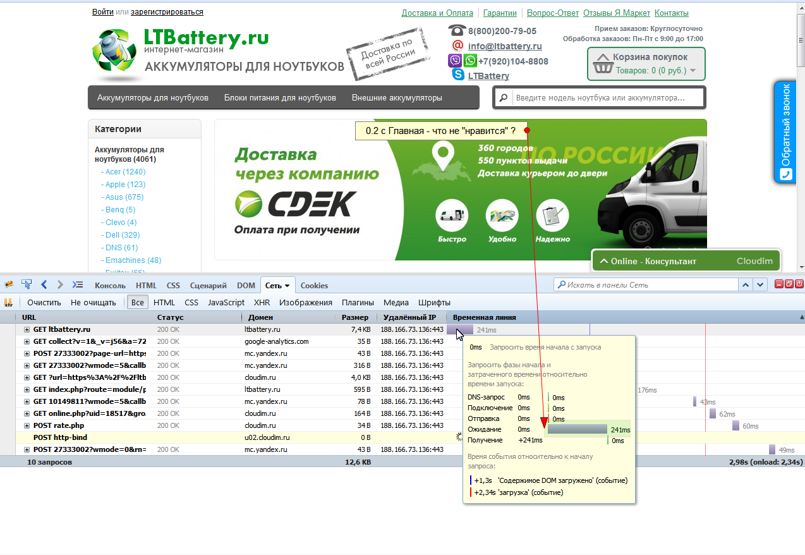Open the Online Консультант chat bar

[686, 261]
